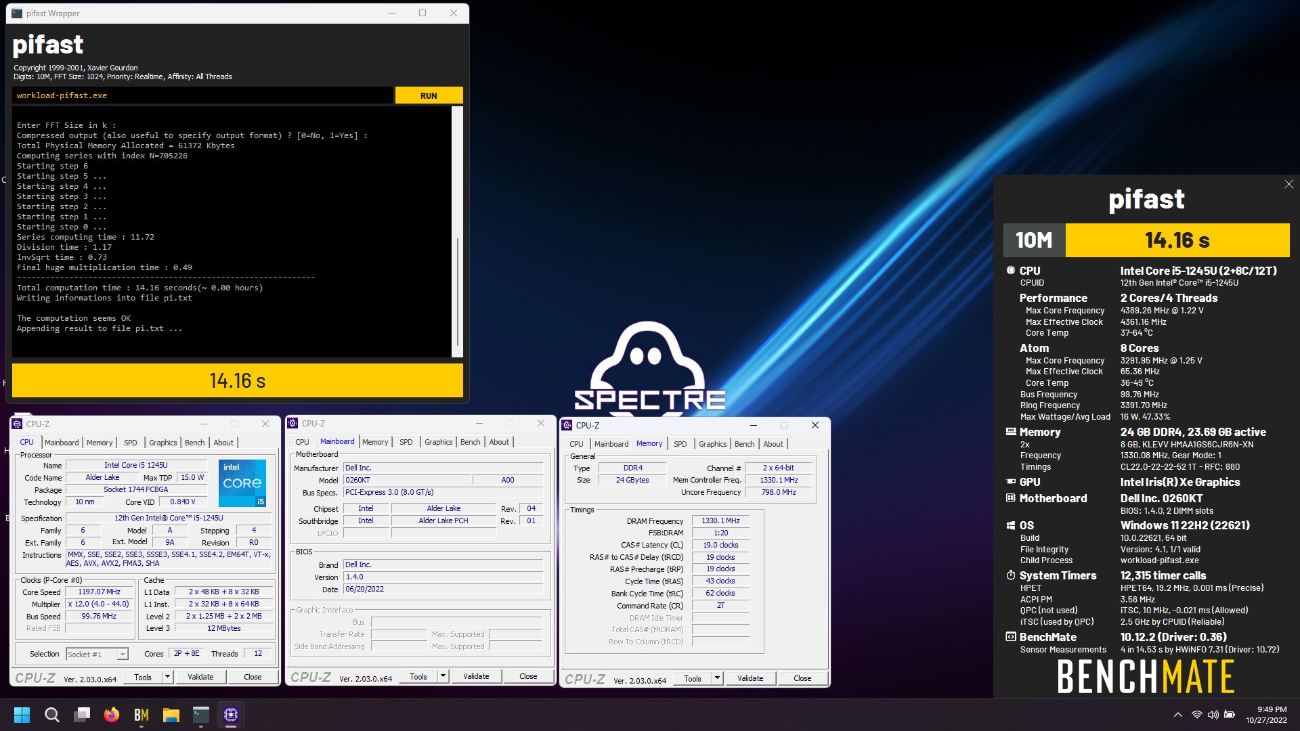Click Threads value 12 in CPU-Z
1300x731 pixels.
click(x=258, y=653)
